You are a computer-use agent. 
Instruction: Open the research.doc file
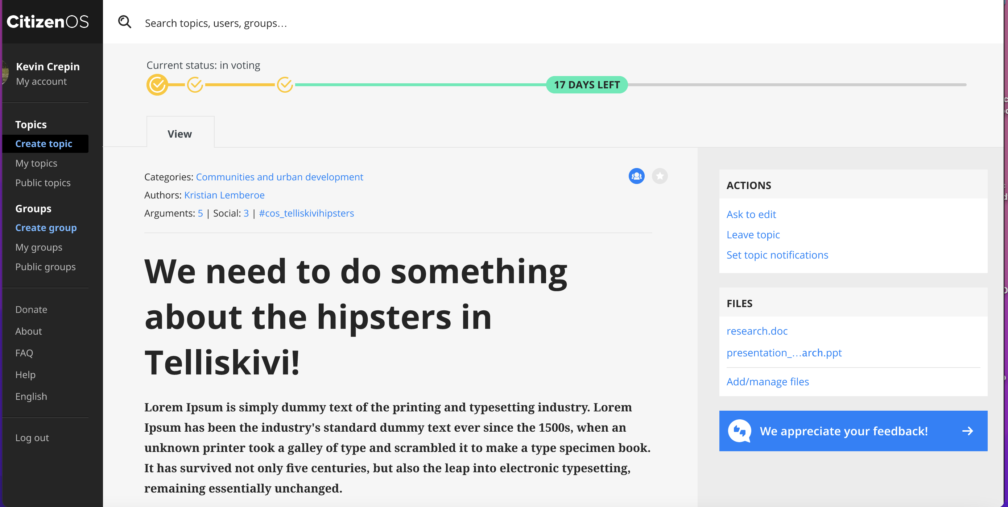(x=757, y=331)
